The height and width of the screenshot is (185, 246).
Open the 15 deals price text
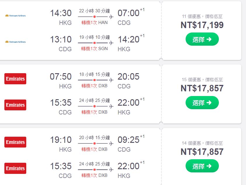(x=202, y=80)
